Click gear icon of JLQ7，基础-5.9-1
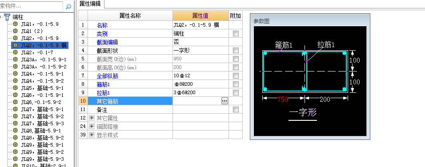 pyautogui.click(x=16, y=109)
